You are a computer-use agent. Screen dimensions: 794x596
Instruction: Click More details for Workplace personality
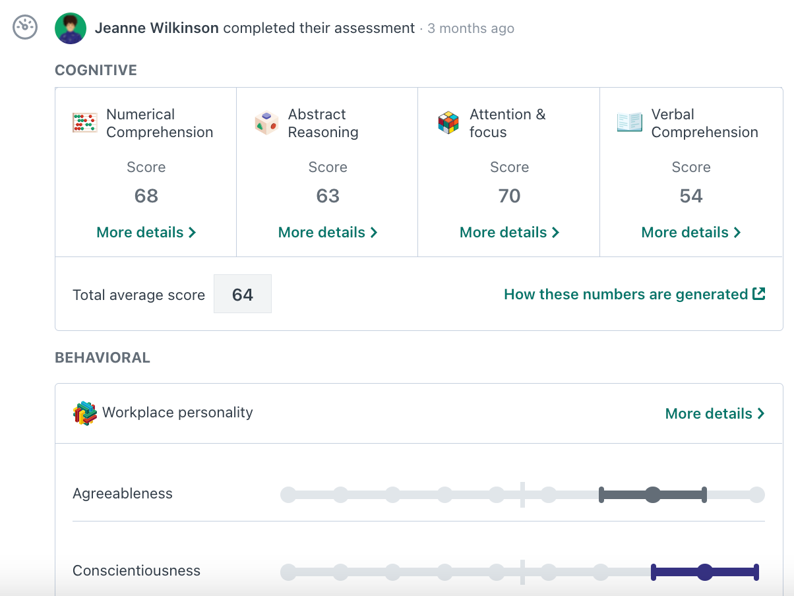[709, 413]
